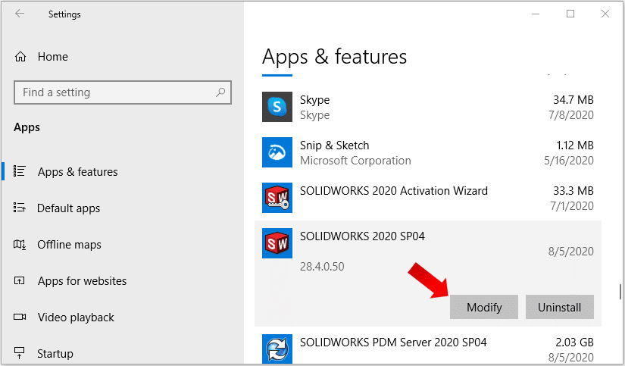Click the 7/8/2020 install date
The width and height of the screenshot is (625, 366).
click(x=570, y=115)
